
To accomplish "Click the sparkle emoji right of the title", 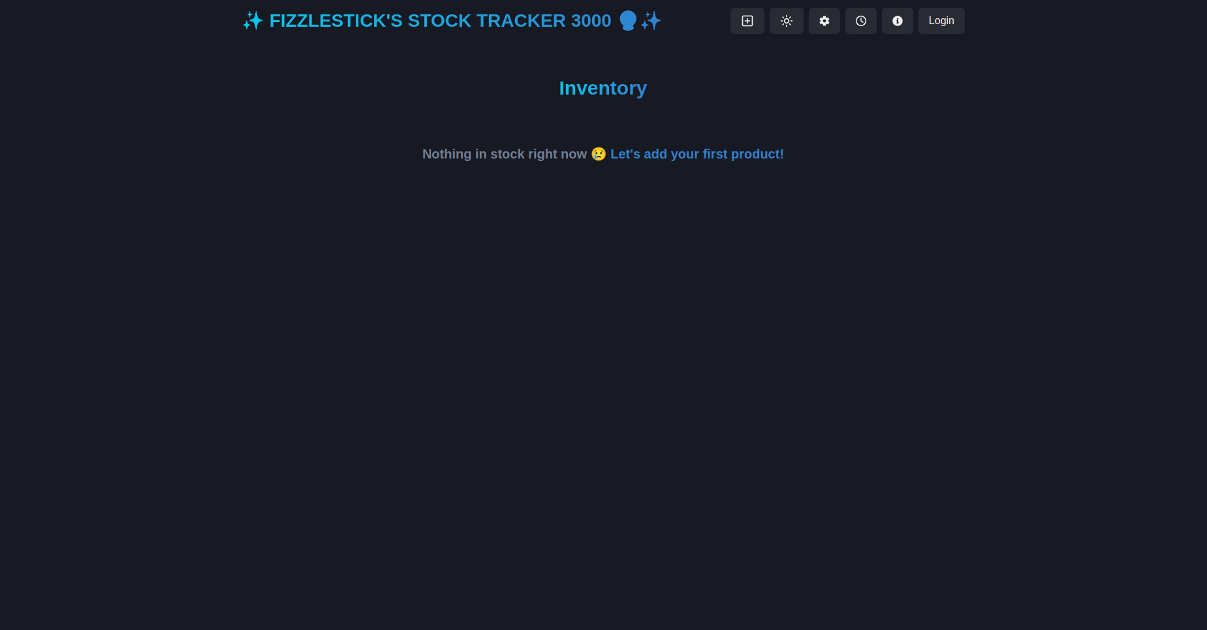I will (651, 21).
